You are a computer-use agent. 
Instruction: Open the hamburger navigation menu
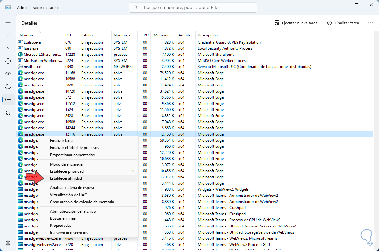[8, 23]
